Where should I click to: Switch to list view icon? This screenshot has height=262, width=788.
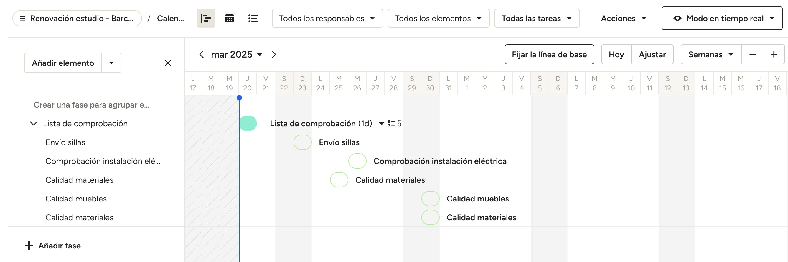[253, 18]
